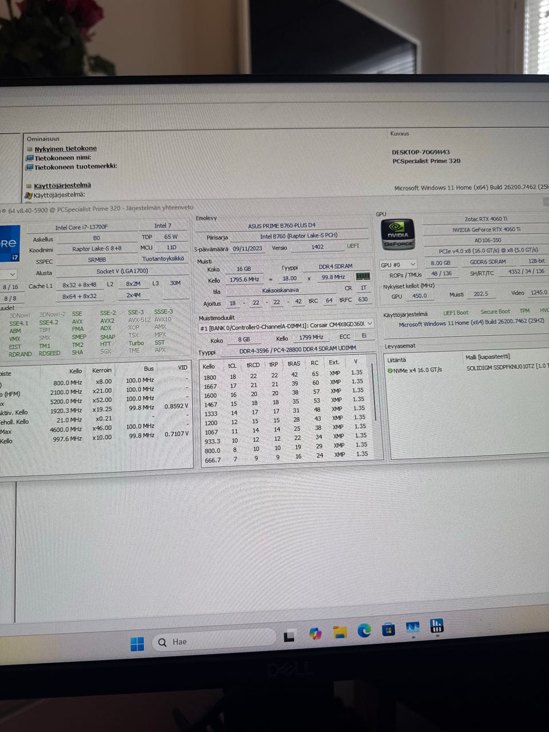Viewport: 549px width, 732px height.
Task: Click the 0.8592 V VID value
Action: 176,407
